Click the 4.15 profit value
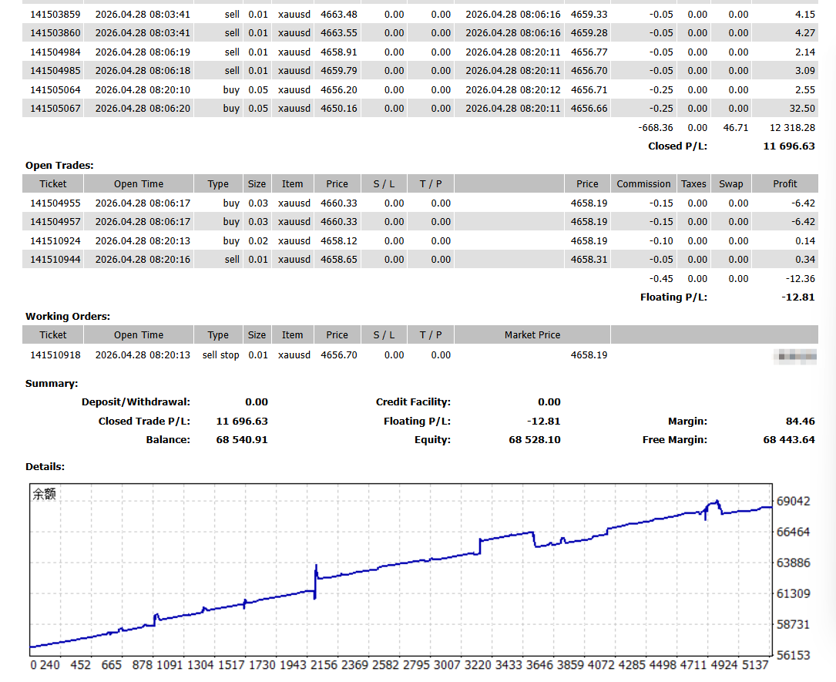The width and height of the screenshot is (836, 682). (x=805, y=15)
